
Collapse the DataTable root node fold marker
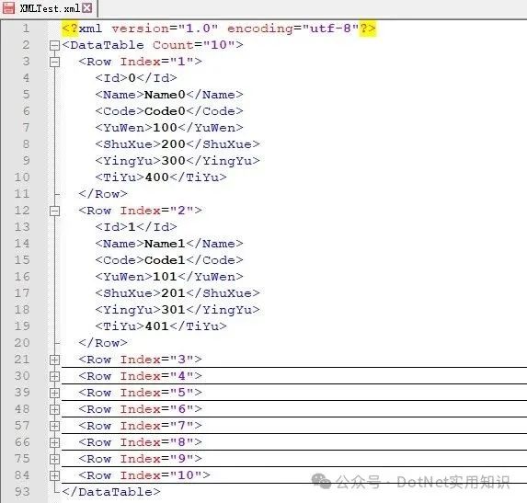click(x=54, y=45)
